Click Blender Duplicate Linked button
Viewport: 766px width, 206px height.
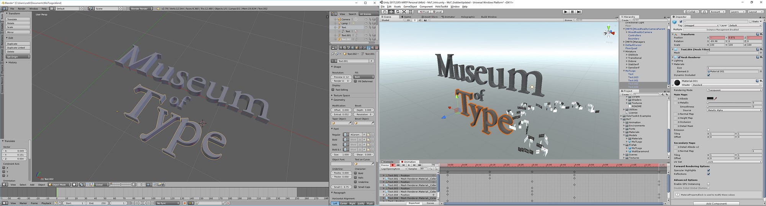click(x=18, y=48)
